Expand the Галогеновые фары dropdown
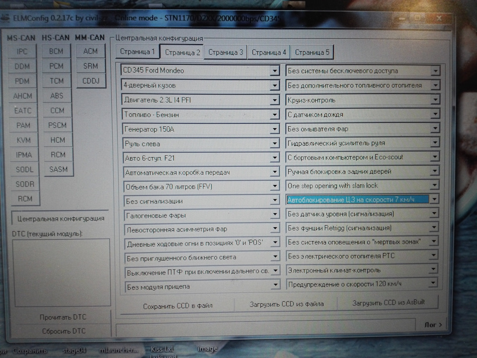This screenshot has width=477, height=358. [275, 215]
